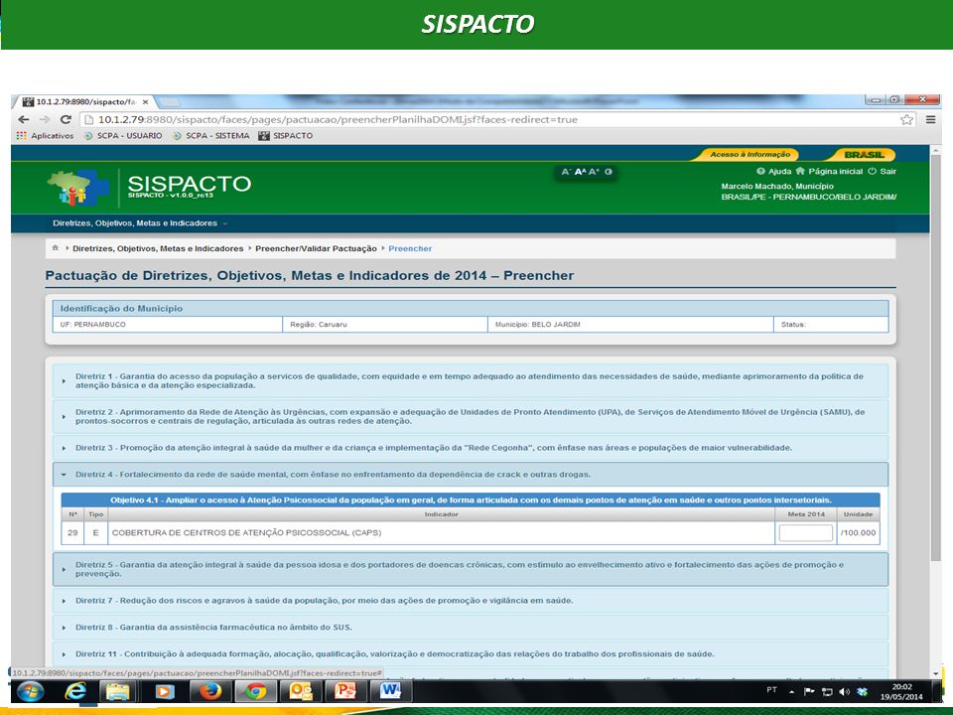Show hidden system tray icons
The height and width of the screenshot is (715, 953).
[792, 691]
